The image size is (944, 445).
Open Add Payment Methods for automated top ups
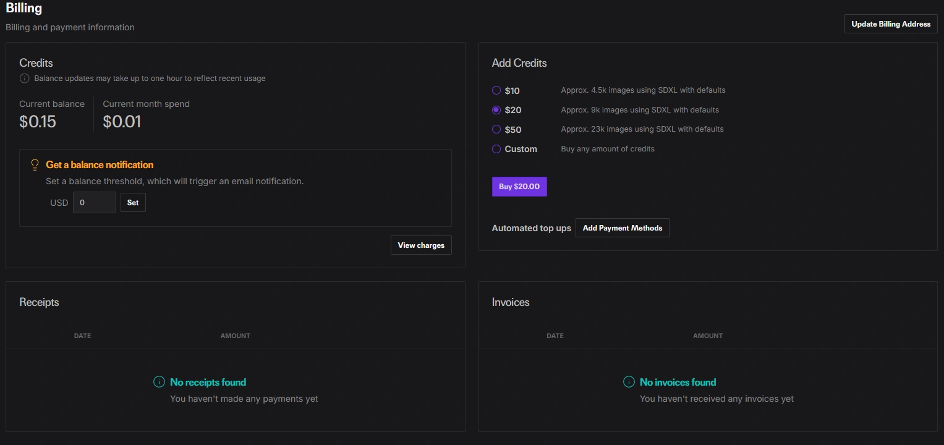623,228
